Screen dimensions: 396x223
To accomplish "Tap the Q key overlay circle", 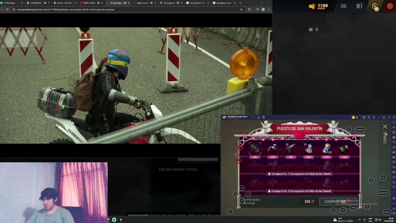I will (383, 177).
